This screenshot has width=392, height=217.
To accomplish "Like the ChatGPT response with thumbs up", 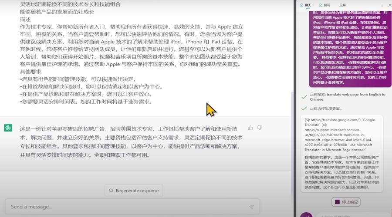I will click(250, 128).
